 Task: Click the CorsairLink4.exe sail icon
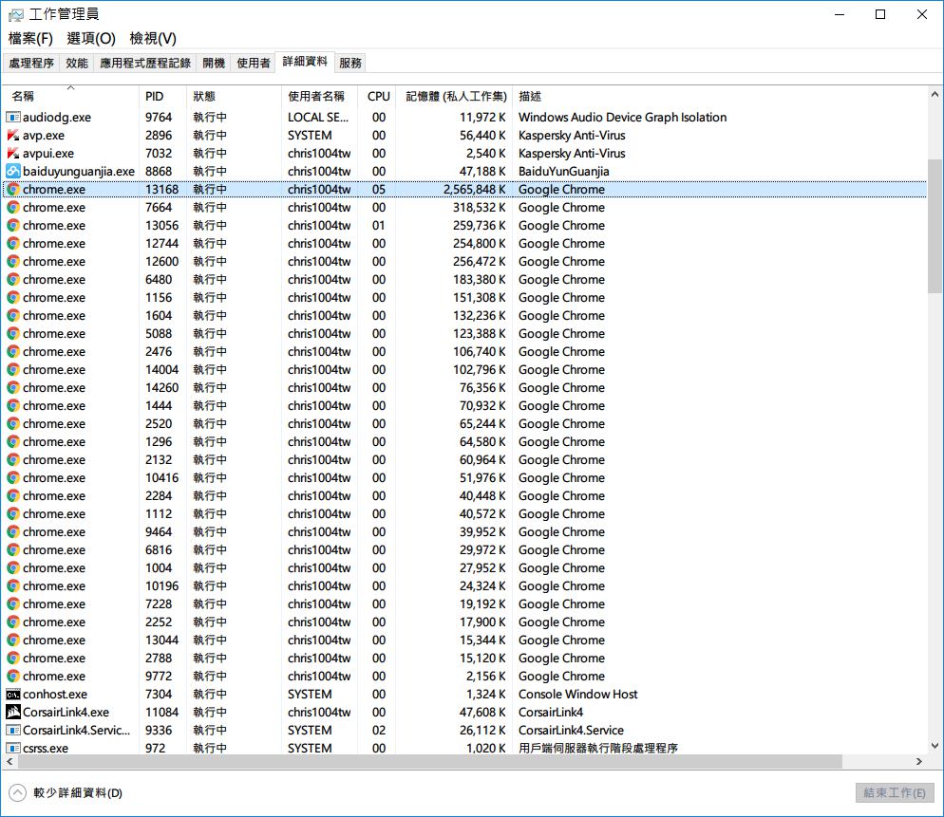pyautogui.click(x=13, y=712)
